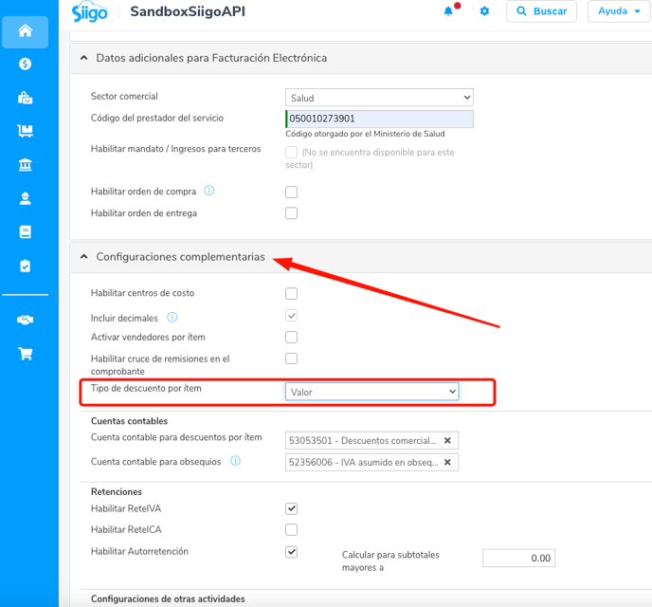The height and width of the screenshot is (607, 652).
Task: Check Habilitar centros de costo
Action: 292,294
